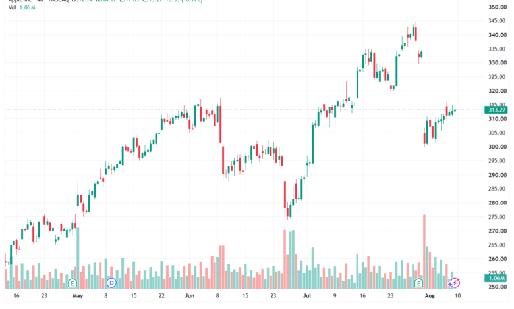Click the earnings E marker before May

click(x=72, y=283)
